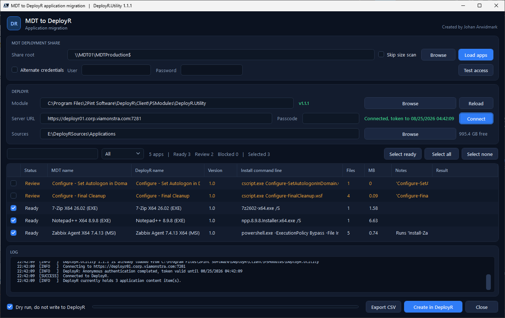Click the PowerShell icon in title bar

pyautogui.click(x=7, y=6)
